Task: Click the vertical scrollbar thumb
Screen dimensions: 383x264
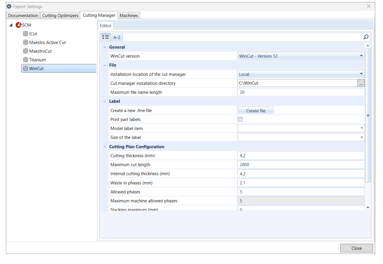Action: [x=368, y=115]
